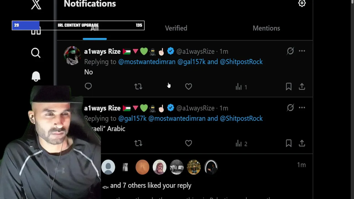The width and height of the screenshot is (354, 199).
Task: Switch to the Verified tab
Action: (176, 28)
